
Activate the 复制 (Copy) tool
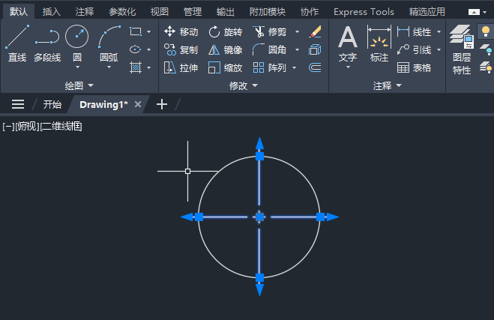point(181,49)
